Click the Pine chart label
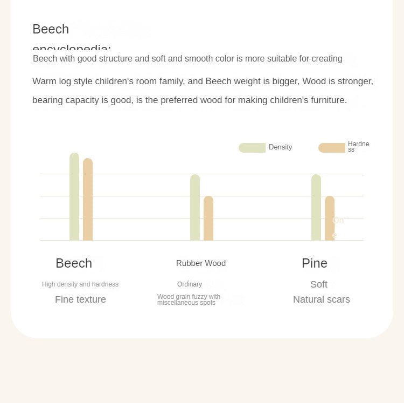Screen dimensions: 404x403 click(x=315, y=263)
